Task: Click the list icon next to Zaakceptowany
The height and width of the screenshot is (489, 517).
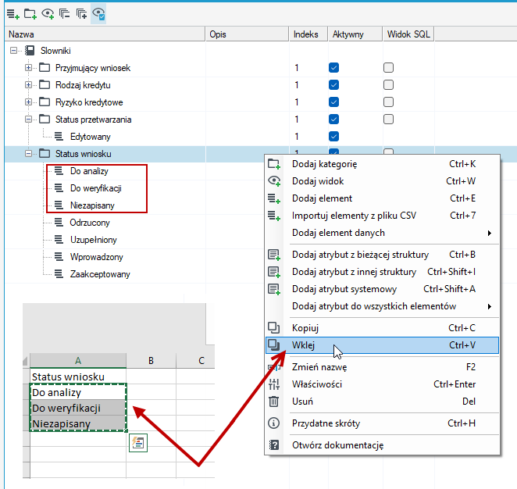Action: pos(59,273)
